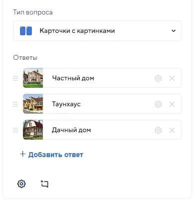Image resolution: width=194 pixels, height=203 pixels.
Task: Click the 'Тип вопроса' label
Action: [33, 12]
